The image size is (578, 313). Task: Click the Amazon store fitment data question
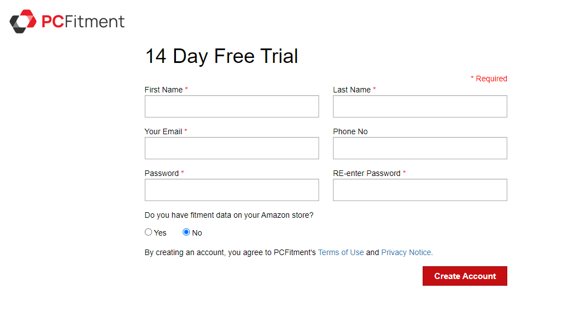[x=229, y=215]
